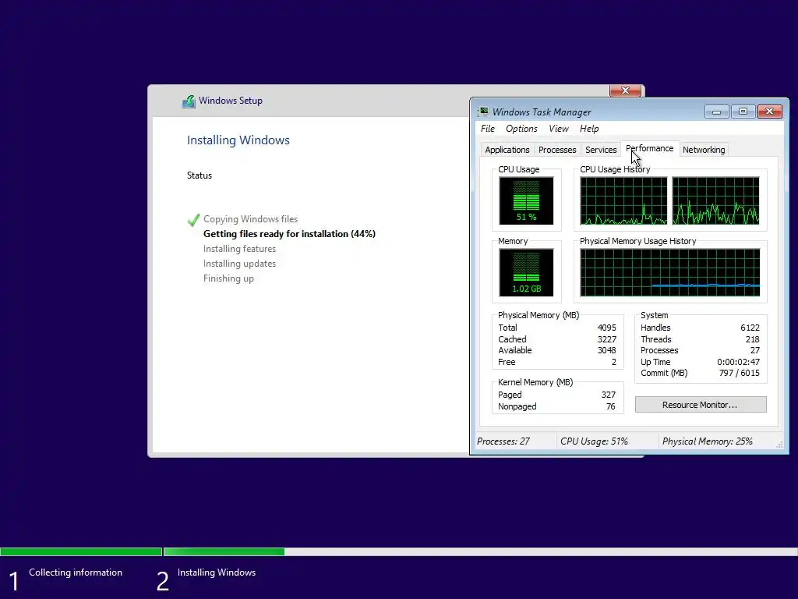This screenshot has width=798, height=599.
Task: Click the Task Manager resize grip corner
Action: tap(779, 445)
